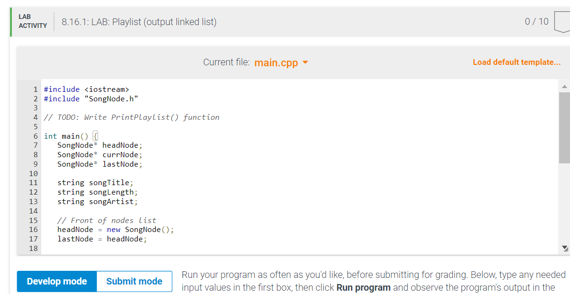Click the string songTitle declaration
The height and width of the screenshot is (294, 570).
point(95,182)
